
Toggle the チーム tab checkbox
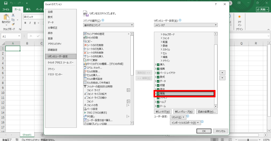coord(158,106)
